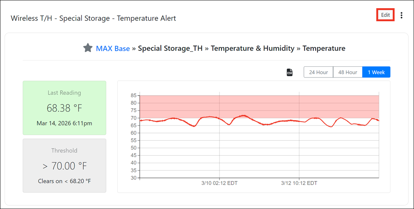414x209 pixels.
Task: Click the > 70.00 °F threshold value
Action: pyautogui.click(x=64, y=166)
